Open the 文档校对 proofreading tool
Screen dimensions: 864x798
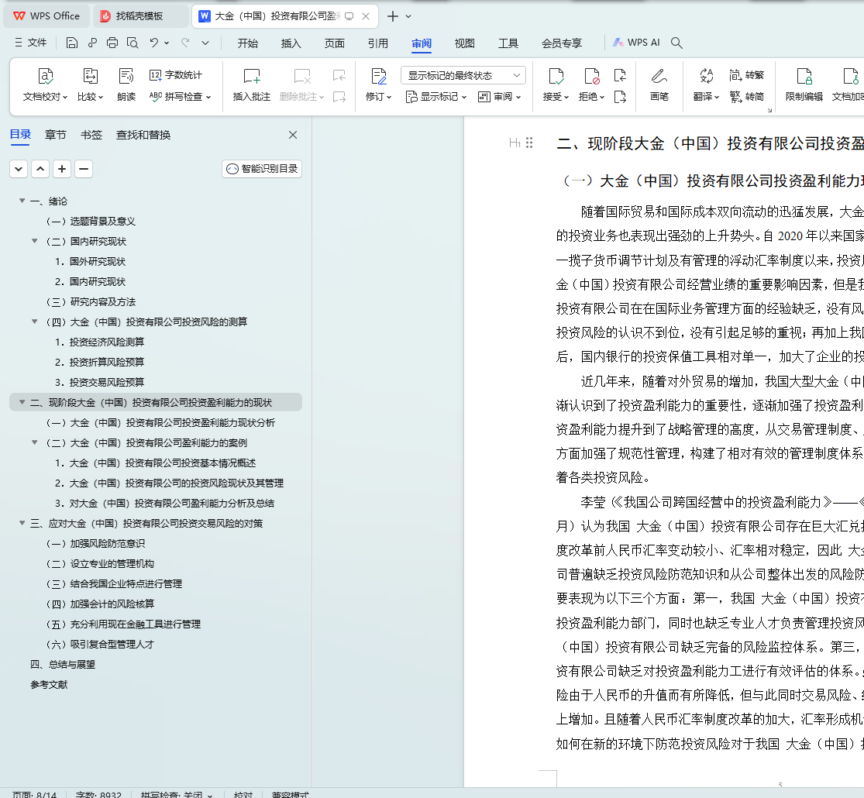45,85
